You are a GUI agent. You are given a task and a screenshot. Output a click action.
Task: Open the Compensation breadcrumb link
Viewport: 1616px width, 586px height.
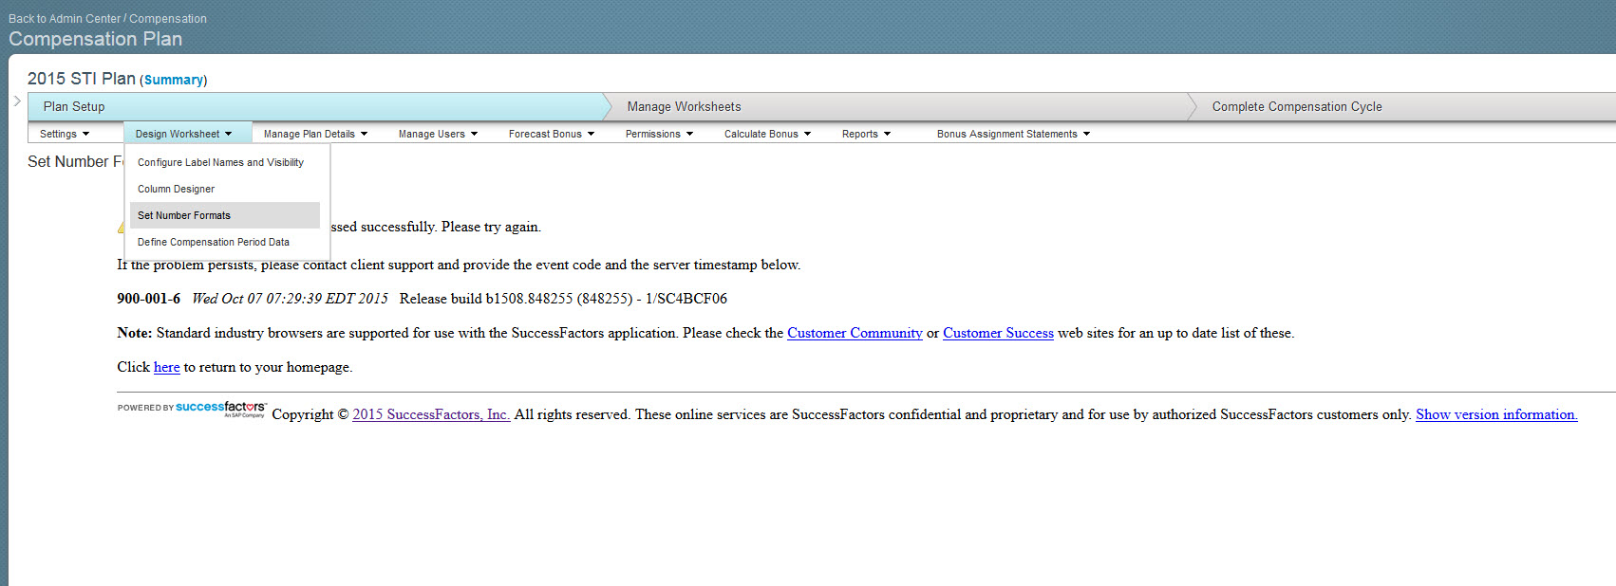tap(168, 18)
